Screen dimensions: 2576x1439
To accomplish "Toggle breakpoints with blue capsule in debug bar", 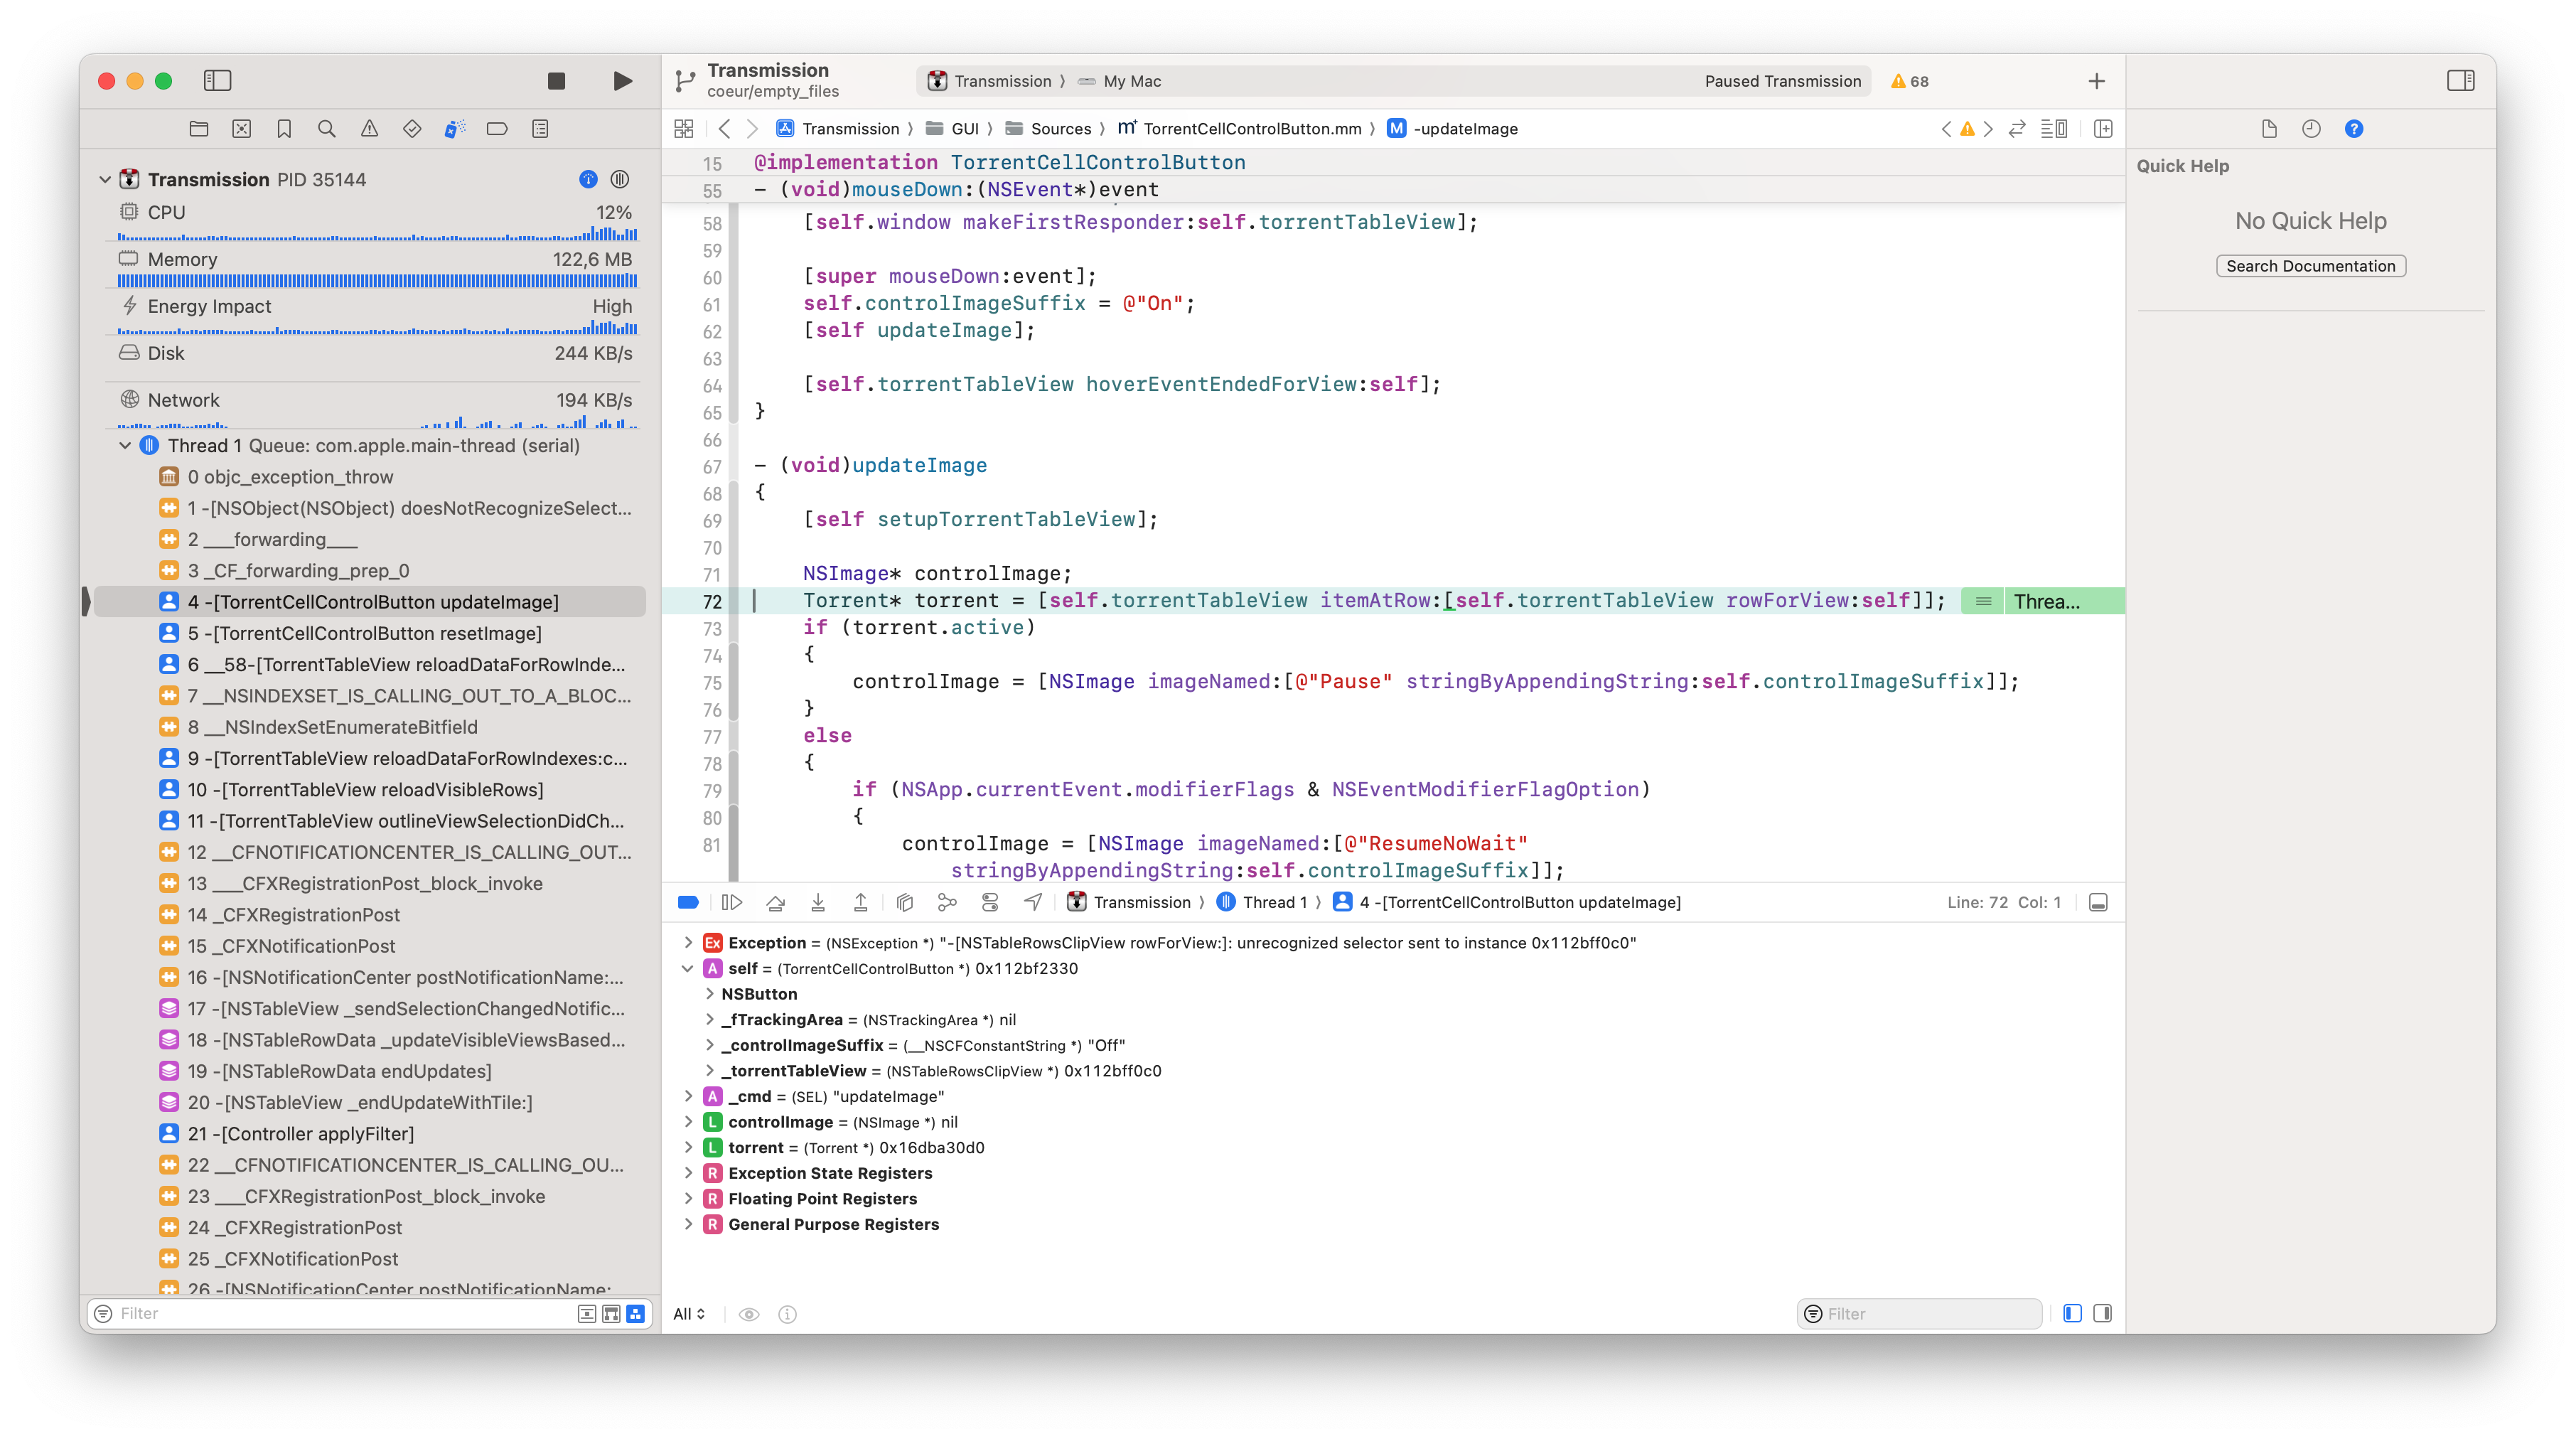I will (x=688, y=901).
